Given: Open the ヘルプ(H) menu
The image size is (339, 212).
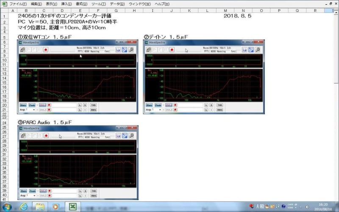Looking at the screenshot, I should tap(162, 4).
